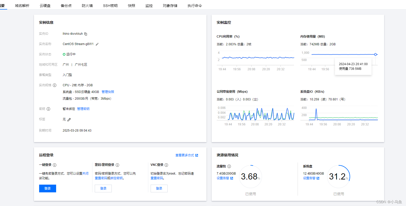Click the 7.4GB/200GB usage text

point(226,174)
